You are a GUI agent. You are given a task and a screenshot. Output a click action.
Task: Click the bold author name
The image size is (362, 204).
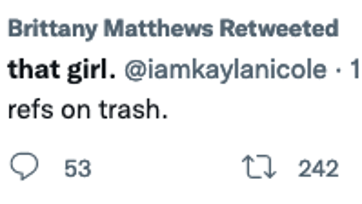coord(62,70)
